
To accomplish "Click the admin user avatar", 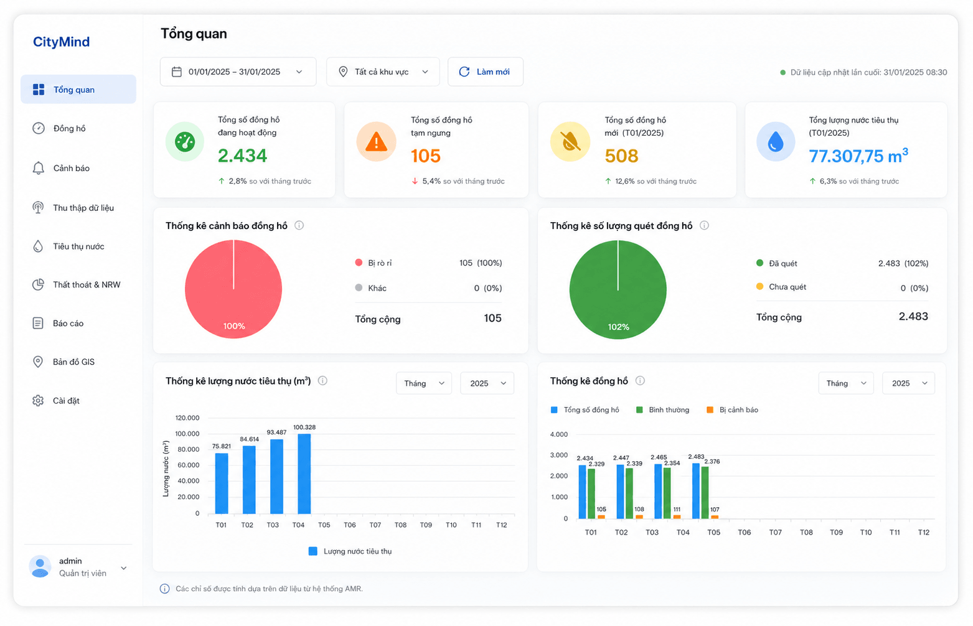I will pyautogui.click(x=40, y=567).
